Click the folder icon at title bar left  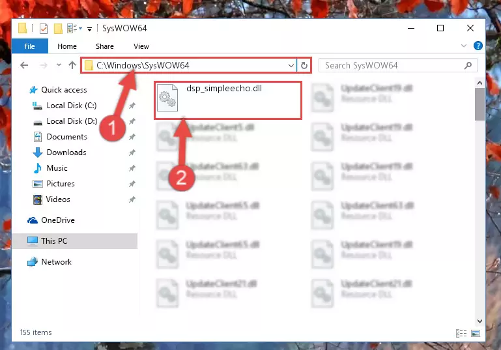click(22, 29)
